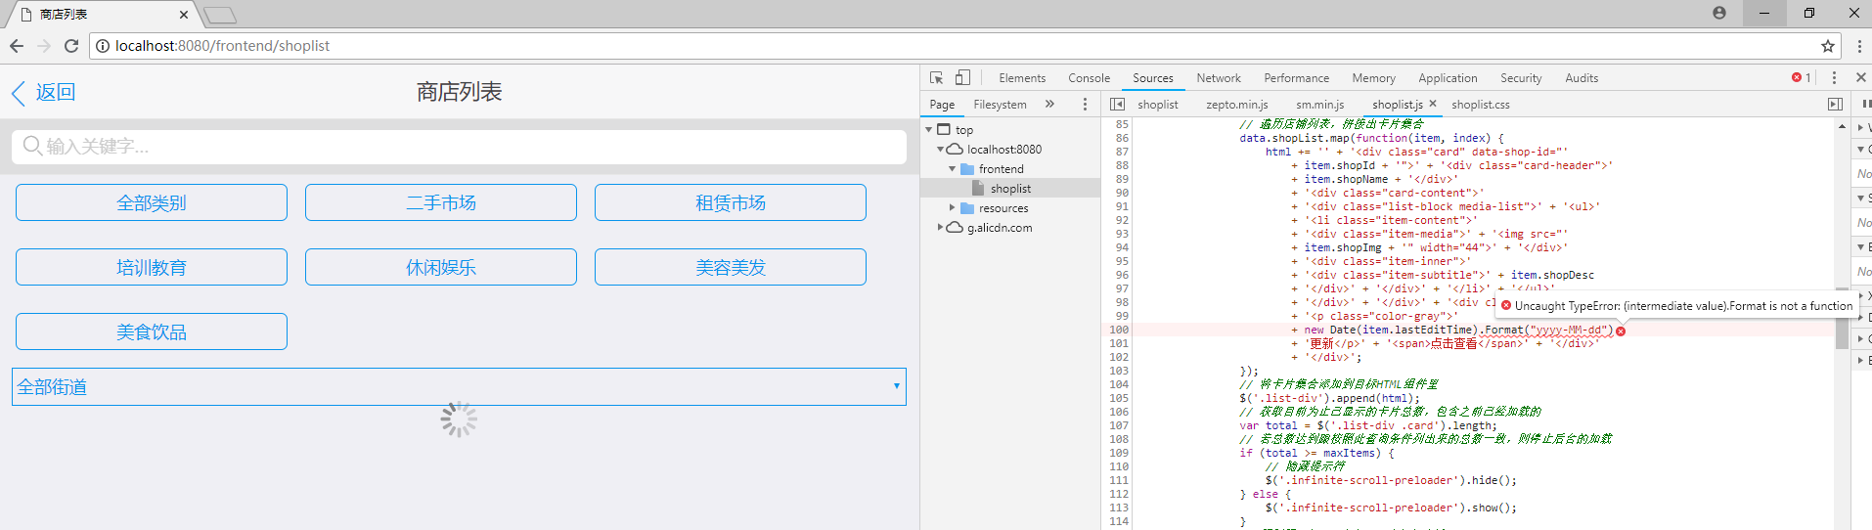Screen dimensions: 1872x530
Task: Hide the navigator sidebar in Sources
Action: coord(1118,104)
